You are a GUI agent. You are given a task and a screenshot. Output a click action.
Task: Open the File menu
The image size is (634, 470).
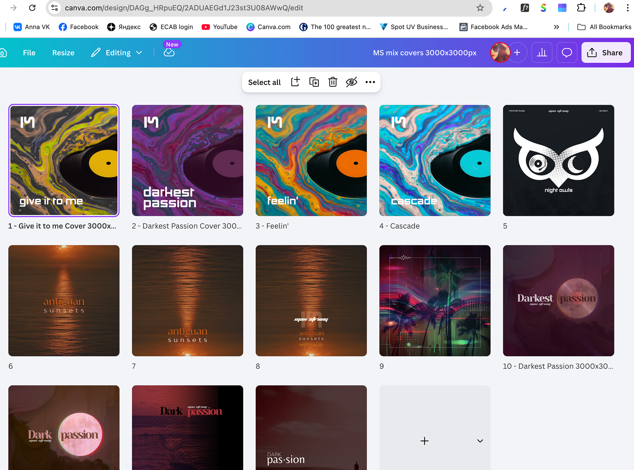point(29,52)
